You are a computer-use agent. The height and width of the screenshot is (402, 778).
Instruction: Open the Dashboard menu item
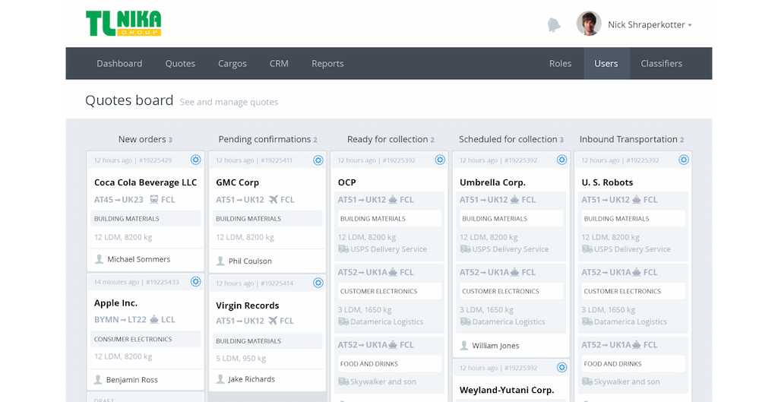pyautogui.click(x=119, y=64)
